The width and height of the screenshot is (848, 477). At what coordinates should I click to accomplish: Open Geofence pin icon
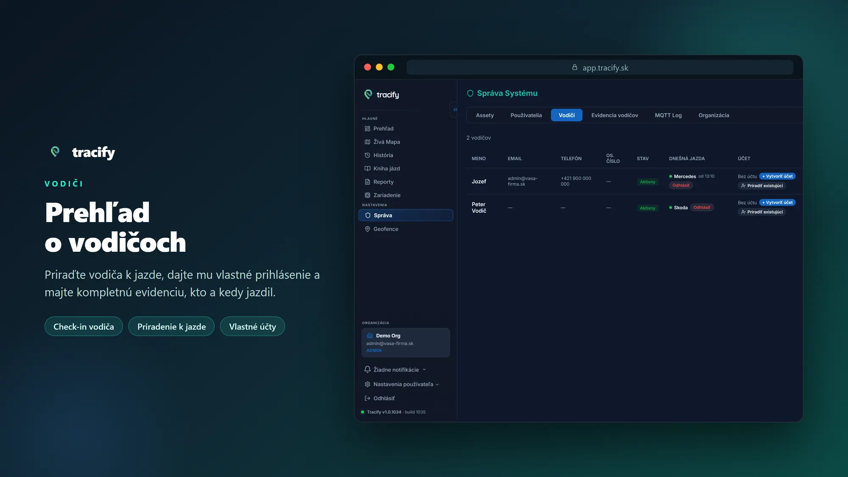367,229
